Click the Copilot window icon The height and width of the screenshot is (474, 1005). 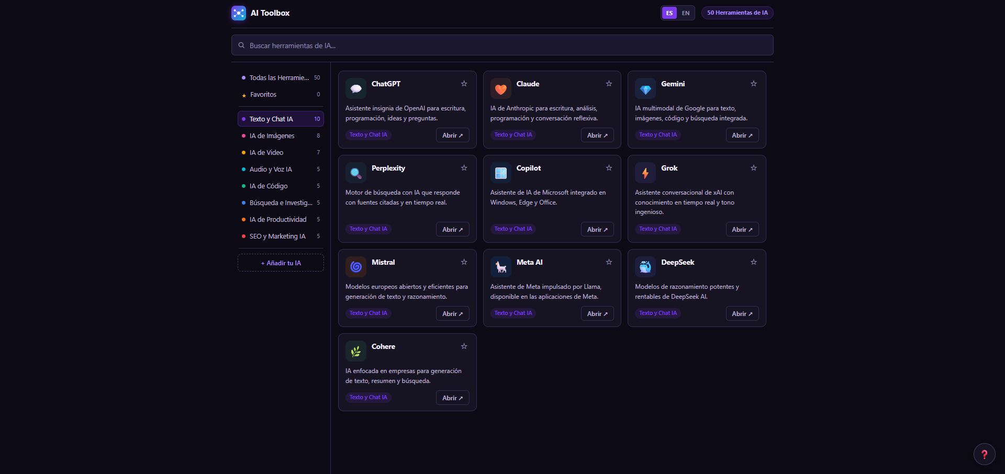click(501, 173)
